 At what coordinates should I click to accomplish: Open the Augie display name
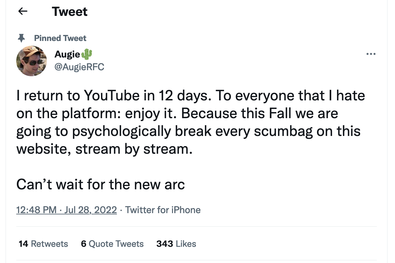[68, 54]
